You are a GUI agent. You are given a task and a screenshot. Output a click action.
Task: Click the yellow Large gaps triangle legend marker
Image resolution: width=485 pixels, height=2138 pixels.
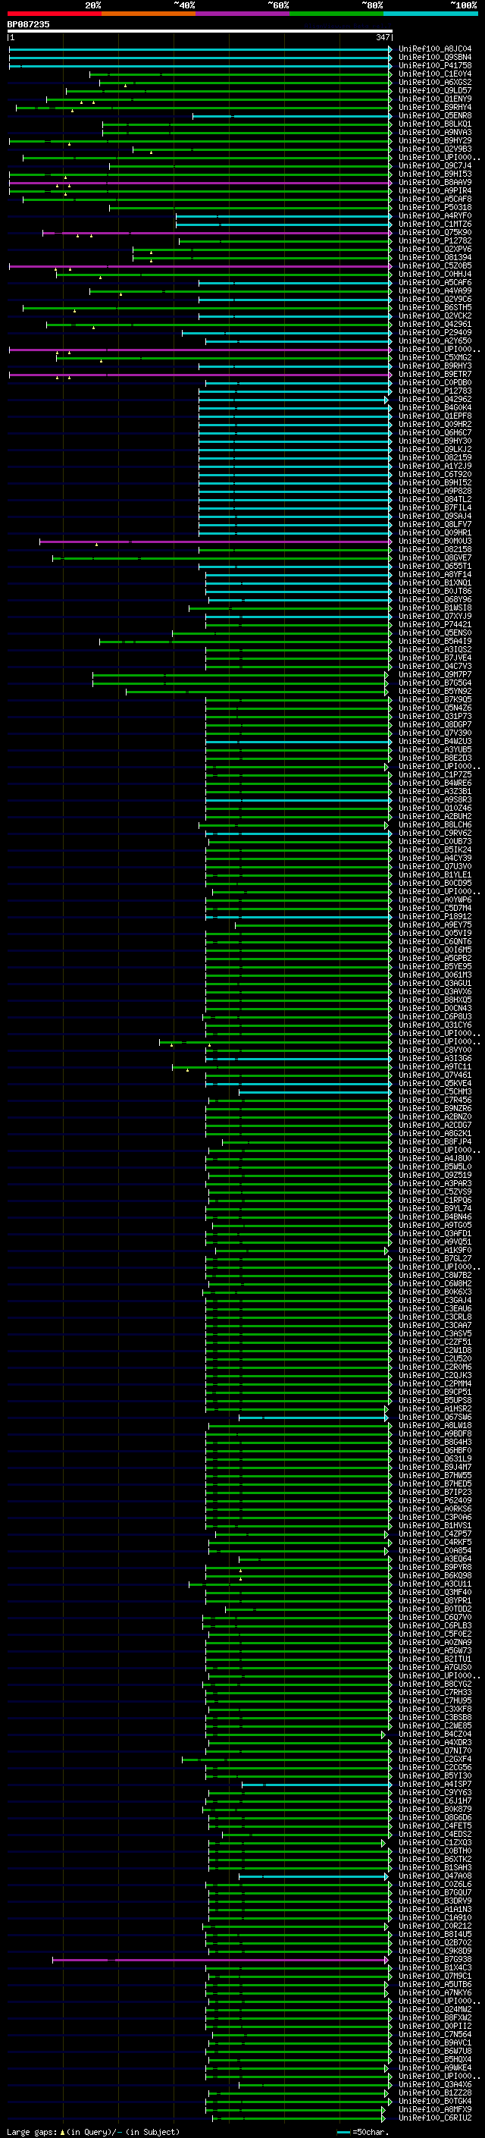(x=62, y=2131)
